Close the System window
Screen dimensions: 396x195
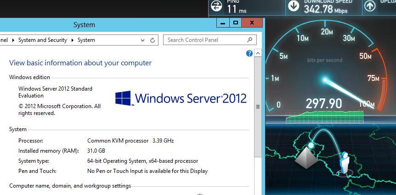tap(252, 23)
